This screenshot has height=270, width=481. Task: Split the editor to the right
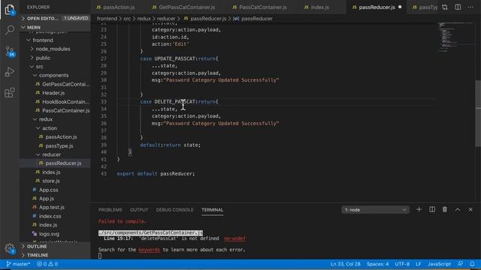pyautogui.click(x=458, y=7)
